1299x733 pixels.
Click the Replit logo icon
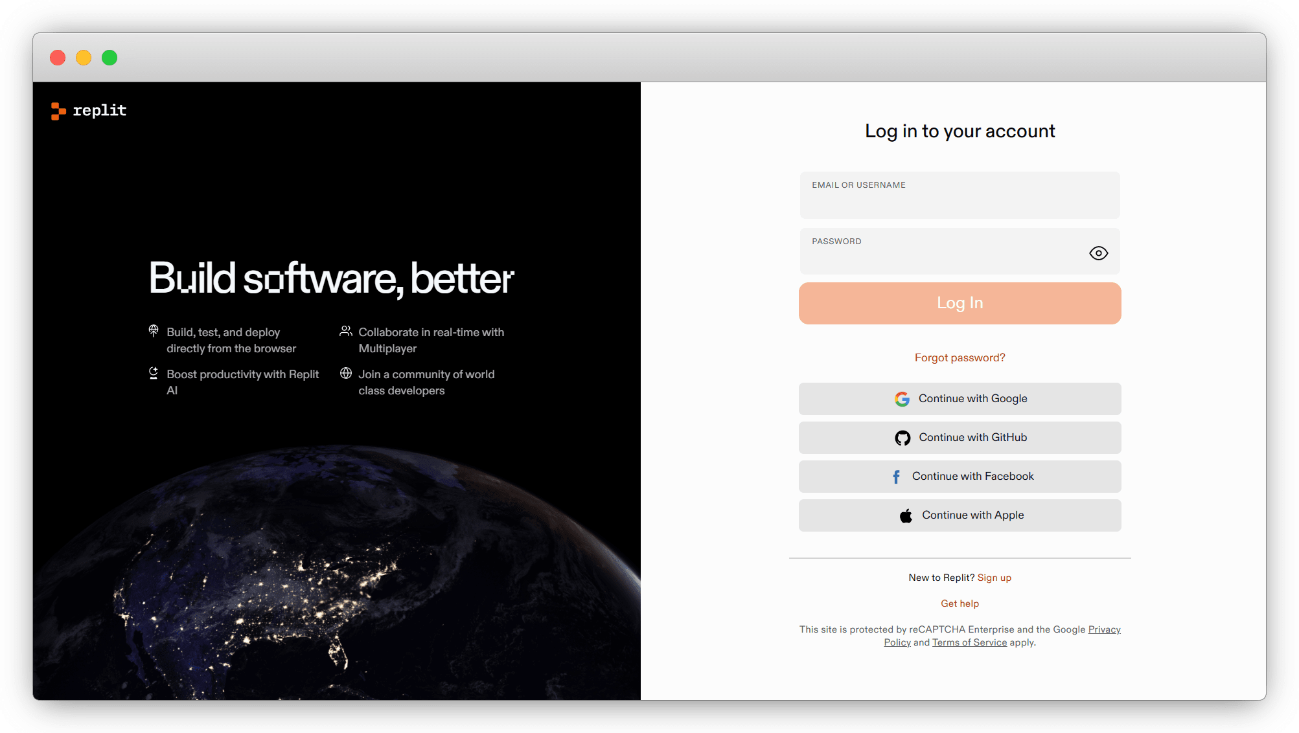(58, 111)
